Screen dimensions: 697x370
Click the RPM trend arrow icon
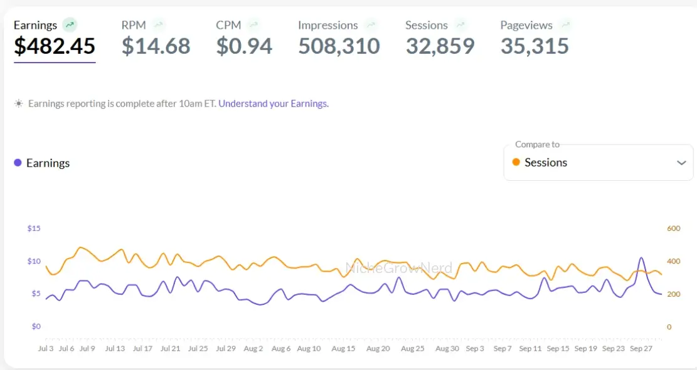159,26
